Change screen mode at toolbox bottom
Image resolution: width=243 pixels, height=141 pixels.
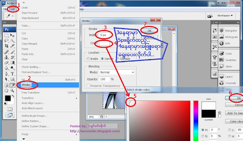10,115
